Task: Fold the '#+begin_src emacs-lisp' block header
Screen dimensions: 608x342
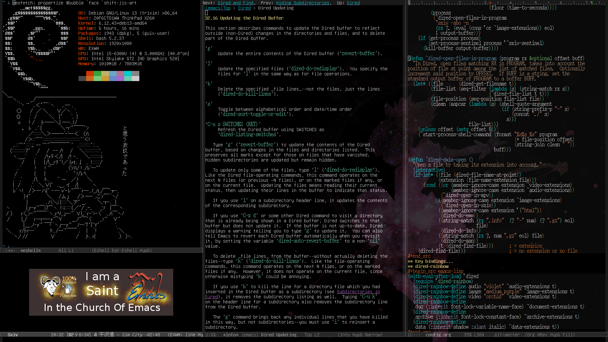Action: [435, 271]
